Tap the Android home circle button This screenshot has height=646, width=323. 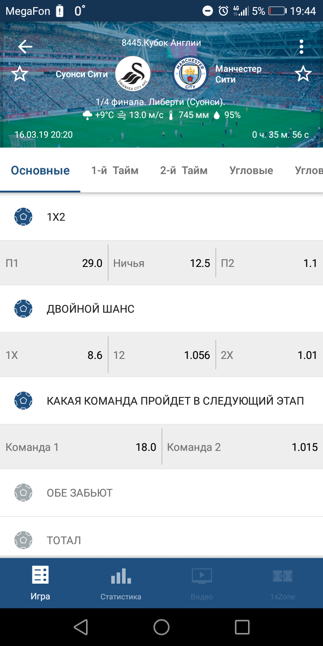[161, 627]
